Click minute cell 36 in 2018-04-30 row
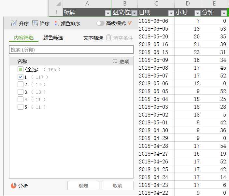The height and width of the screenshot is (196, 229). pos(214,130)
